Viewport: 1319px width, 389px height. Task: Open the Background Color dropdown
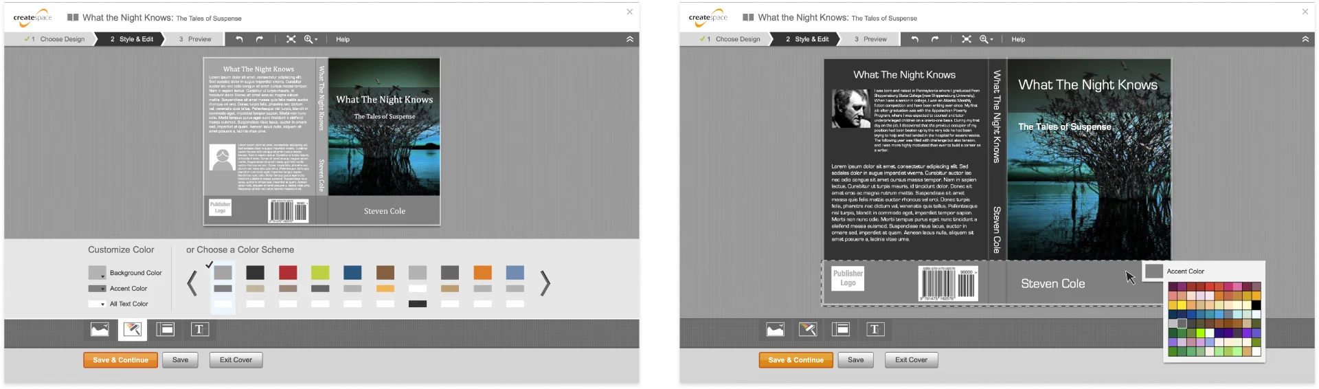tap(98, 273)
